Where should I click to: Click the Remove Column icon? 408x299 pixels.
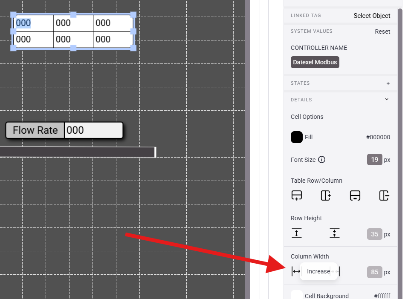(384, 195)
